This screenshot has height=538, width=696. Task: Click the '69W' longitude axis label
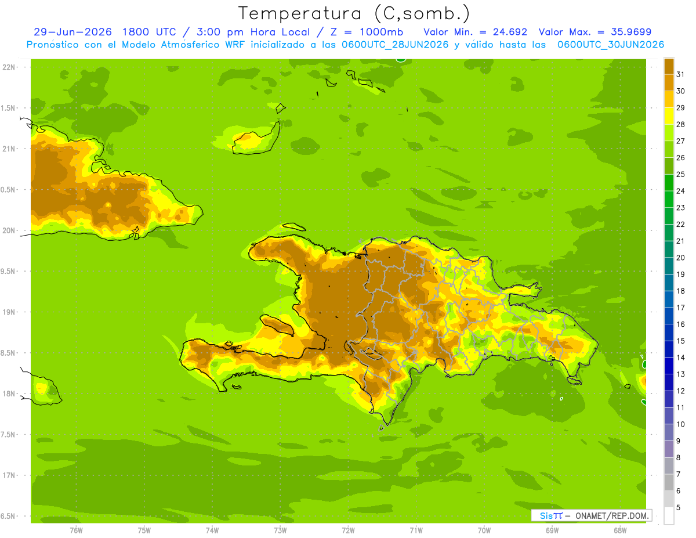(552, 530)
